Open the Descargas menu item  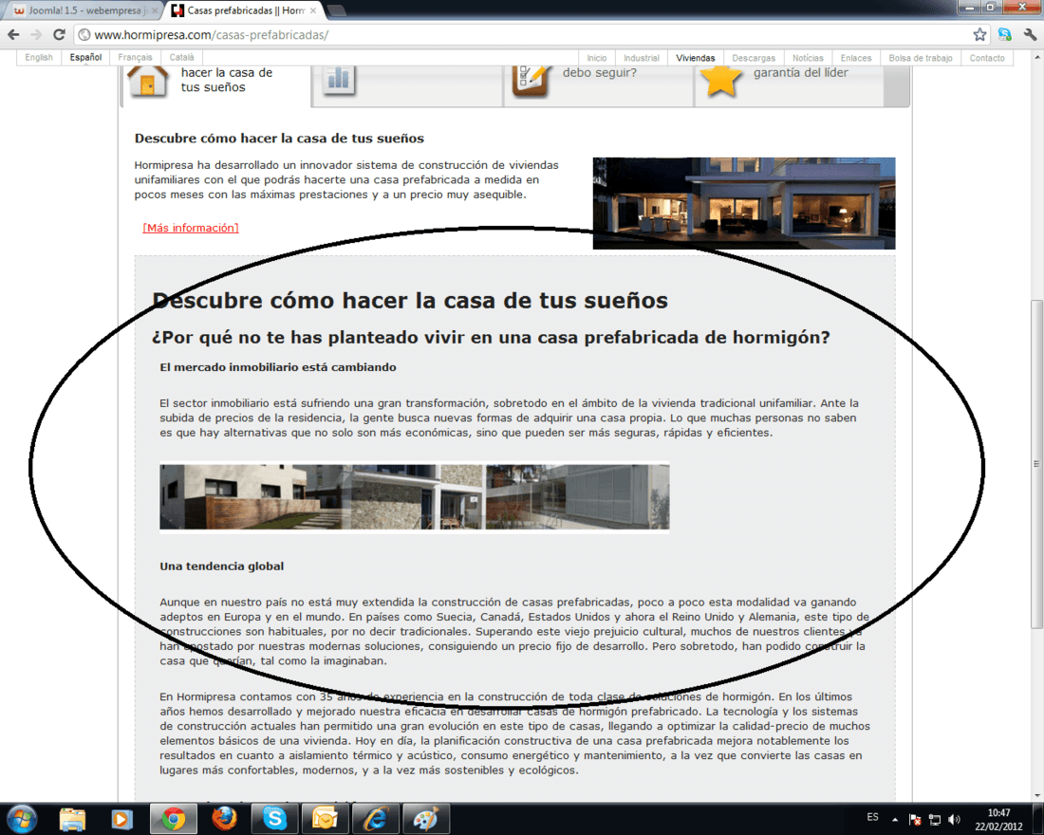point(754,58)
